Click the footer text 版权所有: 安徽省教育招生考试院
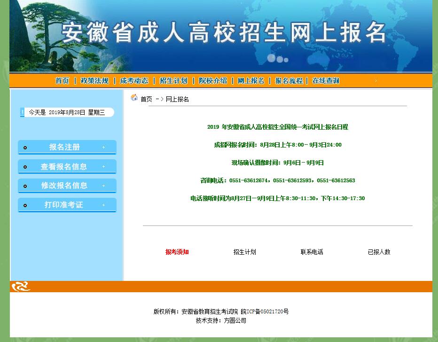 click(x=196, y=311)
